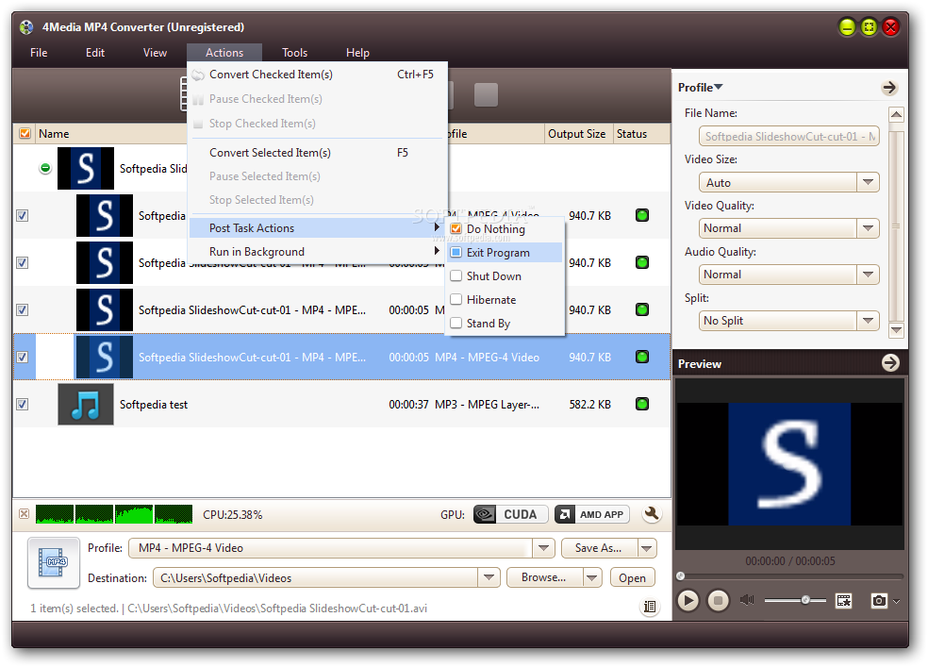Open the Video Size dropdown
This screenshot has width=928, height=667.
868,182
